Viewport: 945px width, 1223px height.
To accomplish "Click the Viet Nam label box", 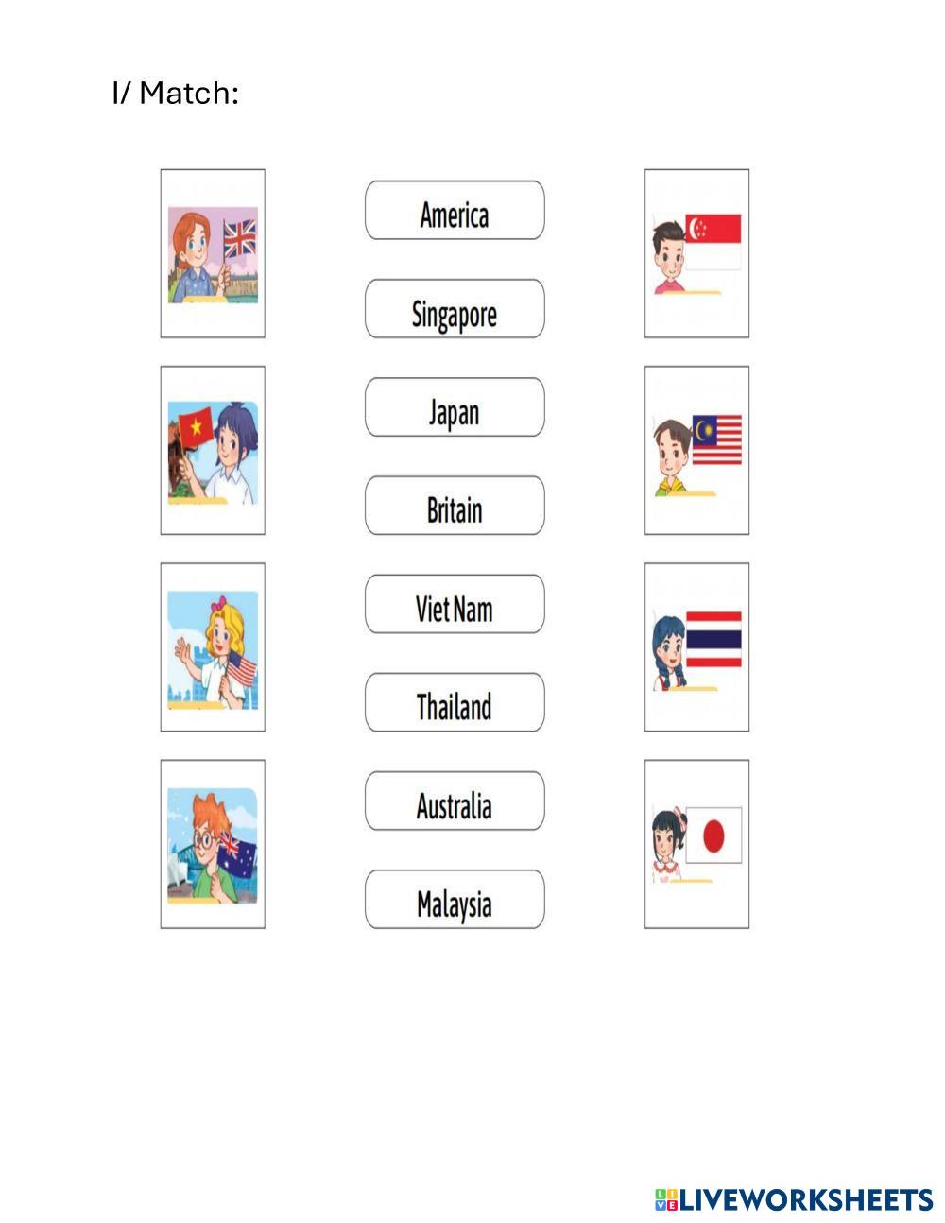I will coord(455,604).
